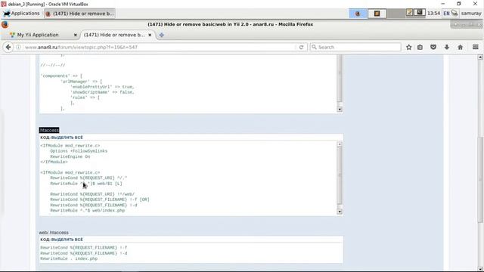Click the 'RewriteRule . index.php' line
Image resolution: width=484 pixels, height=272 pixels.
[69, 258]
